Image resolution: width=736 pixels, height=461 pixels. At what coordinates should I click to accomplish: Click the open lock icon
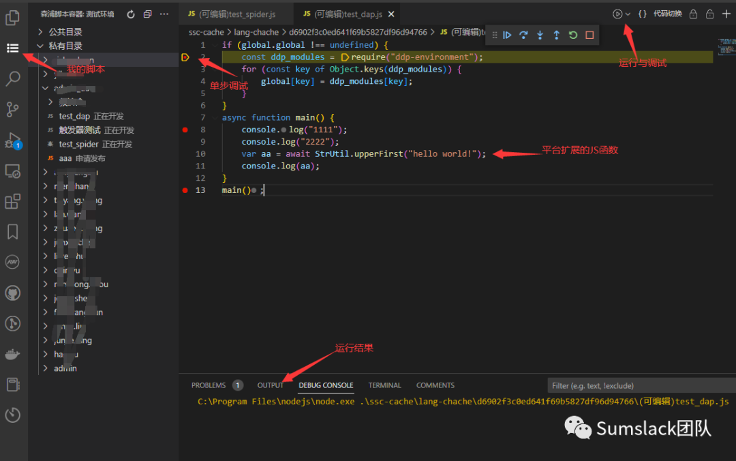[709, 14]
